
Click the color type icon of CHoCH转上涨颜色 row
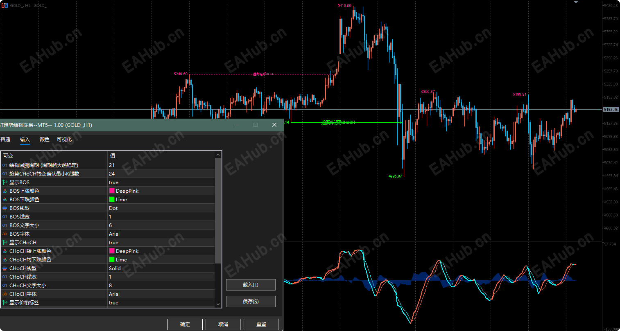(5, 251)
